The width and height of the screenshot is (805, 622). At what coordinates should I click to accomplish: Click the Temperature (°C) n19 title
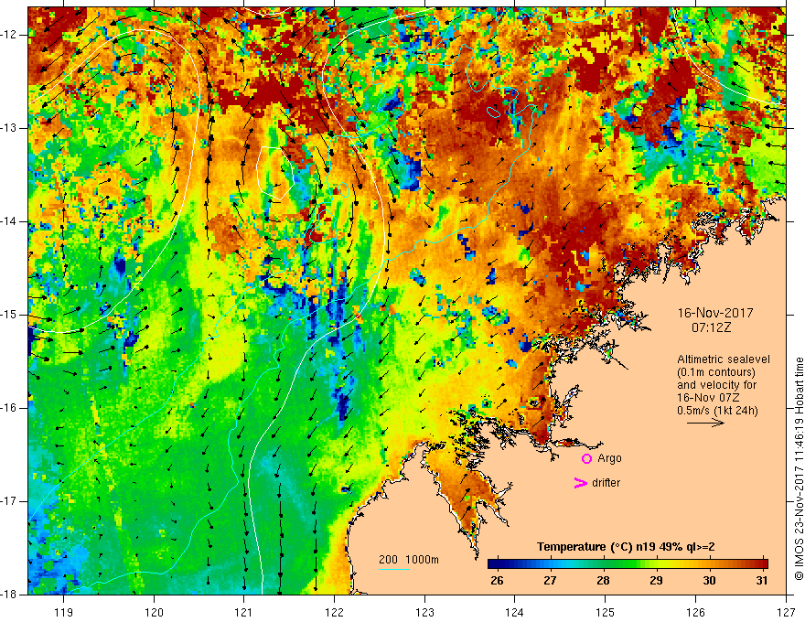pyautogui.click(x=626, y=547)
